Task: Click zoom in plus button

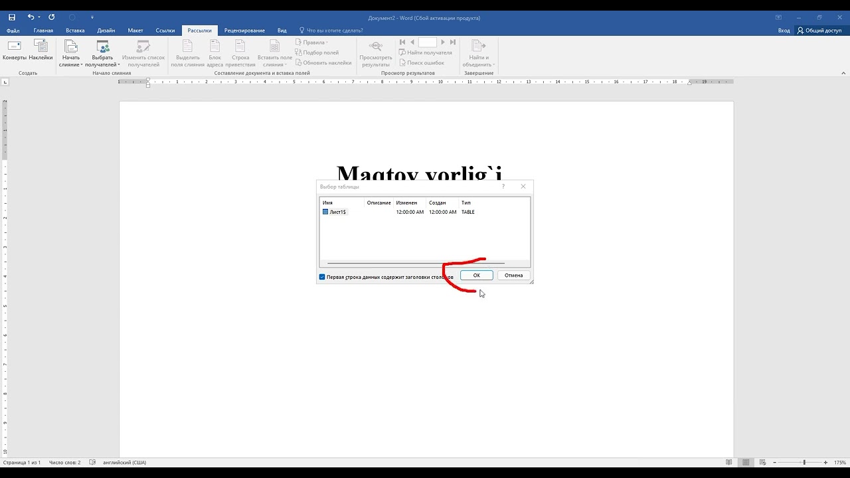Action: point(825,462)
